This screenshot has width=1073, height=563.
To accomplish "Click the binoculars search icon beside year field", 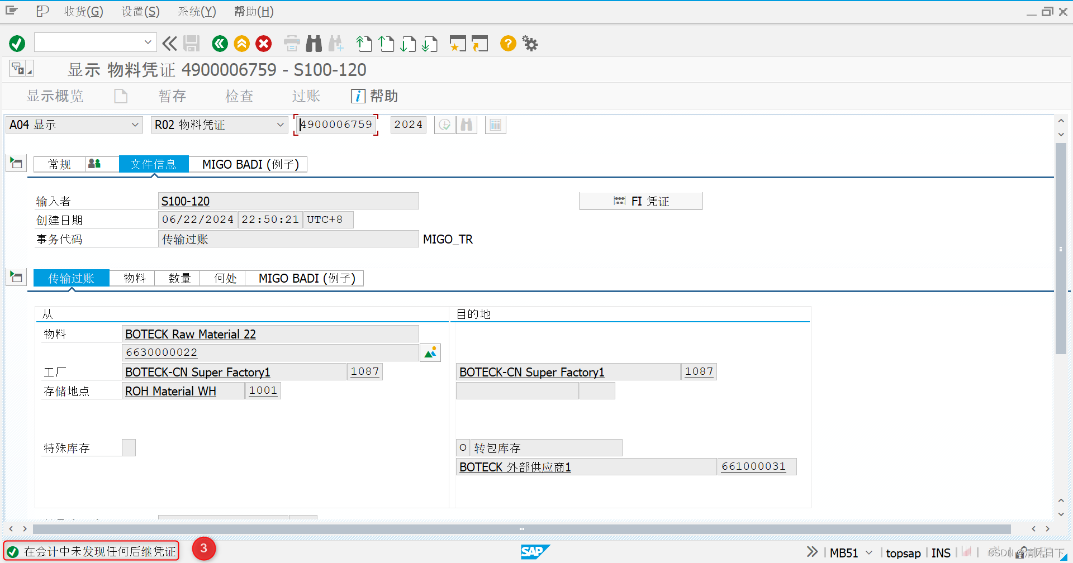I will pyautogui.click(x=467, y=125).
